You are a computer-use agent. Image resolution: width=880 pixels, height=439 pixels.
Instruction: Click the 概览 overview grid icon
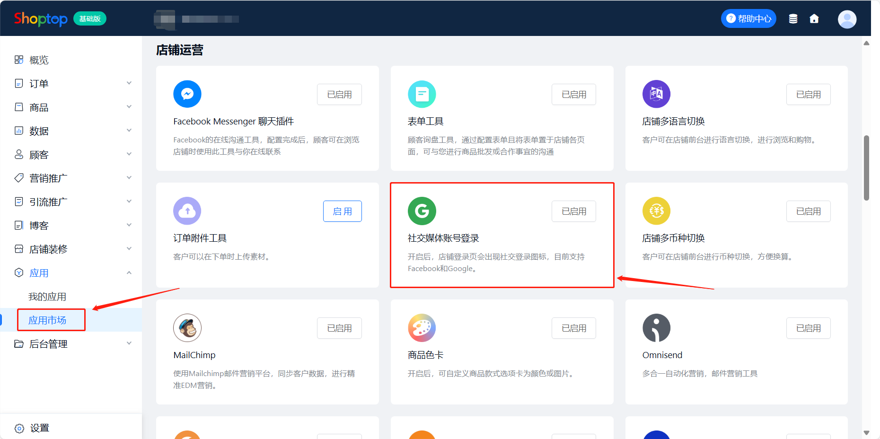(x=19, y=60)
